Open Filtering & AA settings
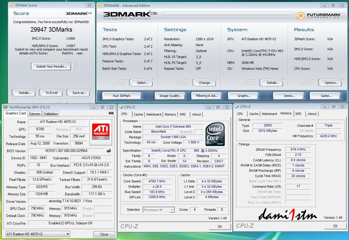 tap(207, 96)
